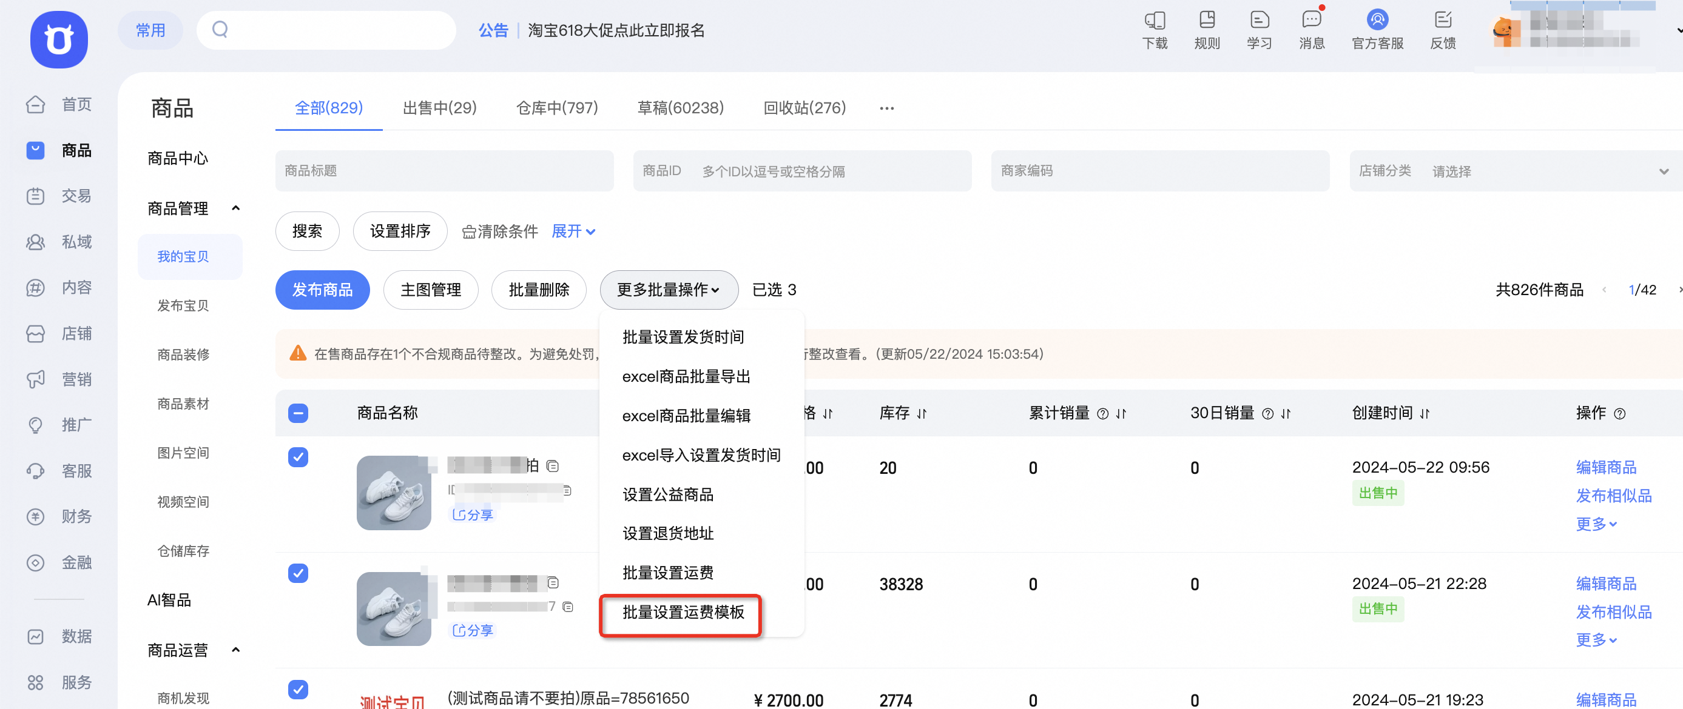The width and height of the screenshot is (1683, 709).
Task: Expand 更多 for the 22:28 product
Action: 1596,639
